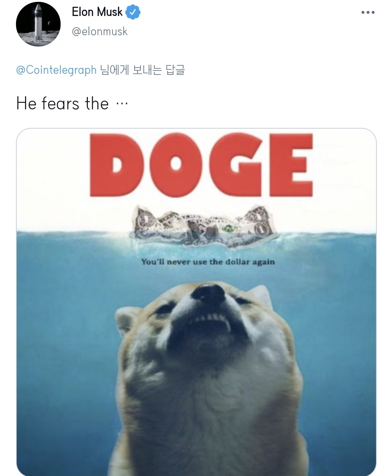Open the three-dot more options menu
The width and height of the screenshot is (392, 476).
[368, 12]
